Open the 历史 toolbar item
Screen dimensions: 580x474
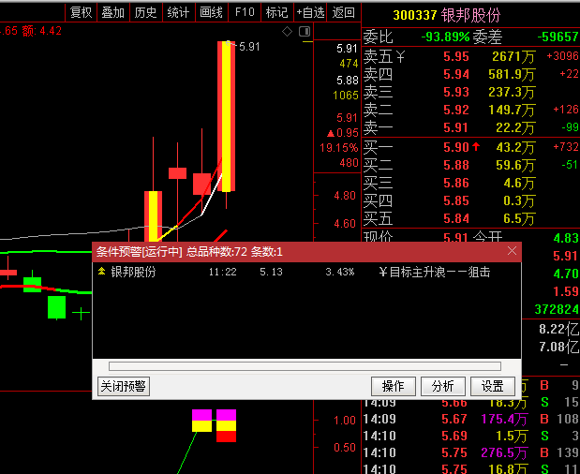(x=145, y=12)
